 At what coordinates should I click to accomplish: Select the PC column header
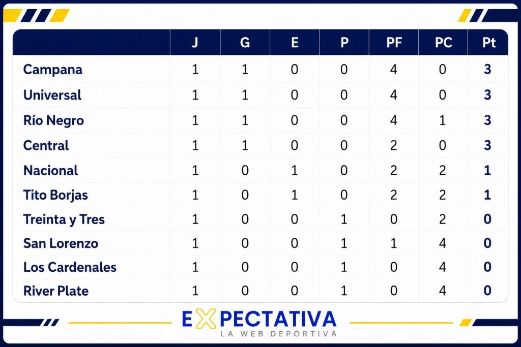coord(443,43)
